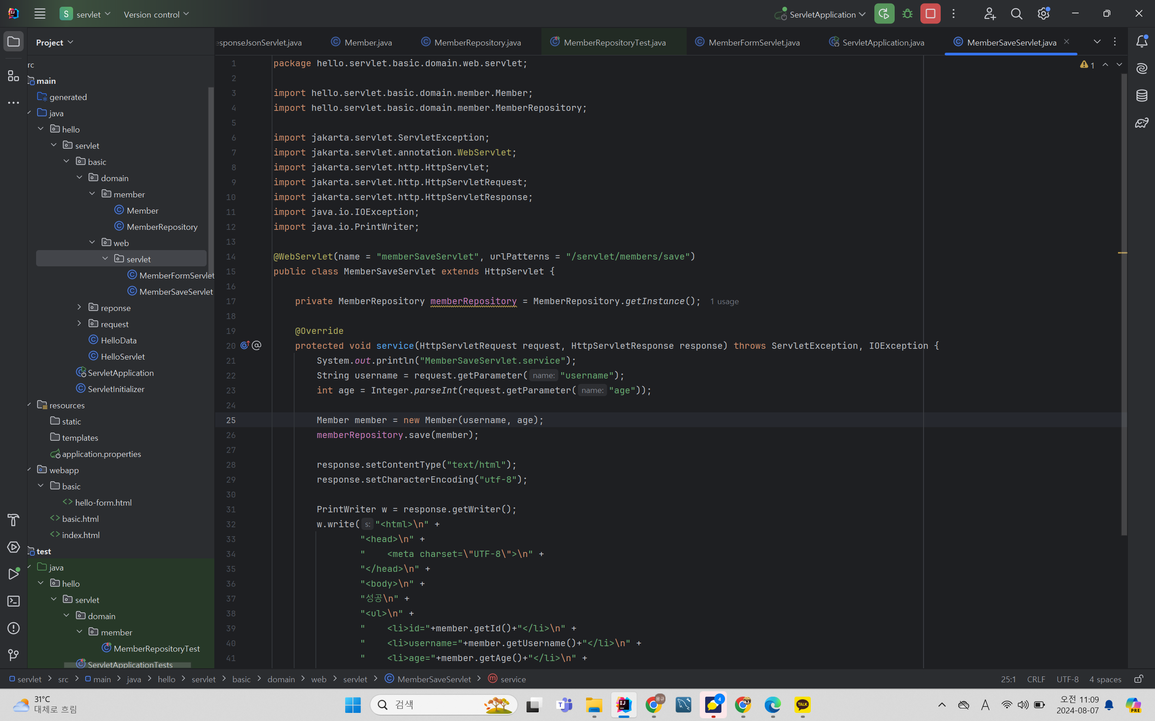Expand the reponse package
This screenshot has width=1155, height=721.
coord(79,307)
